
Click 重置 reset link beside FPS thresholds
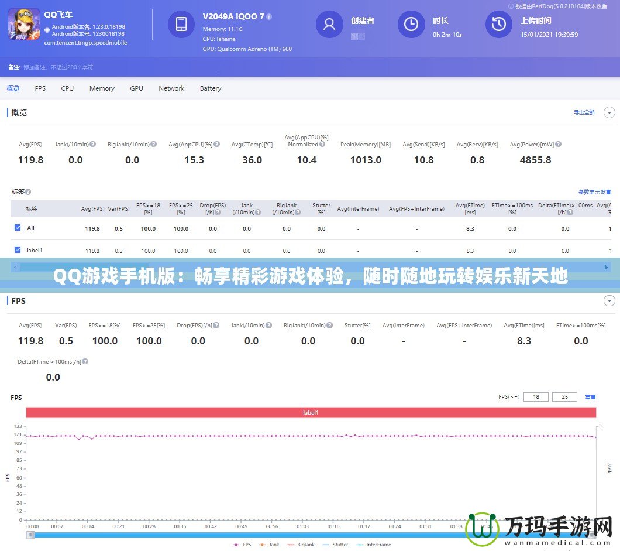pyautogui.click(x=590, y=396)
